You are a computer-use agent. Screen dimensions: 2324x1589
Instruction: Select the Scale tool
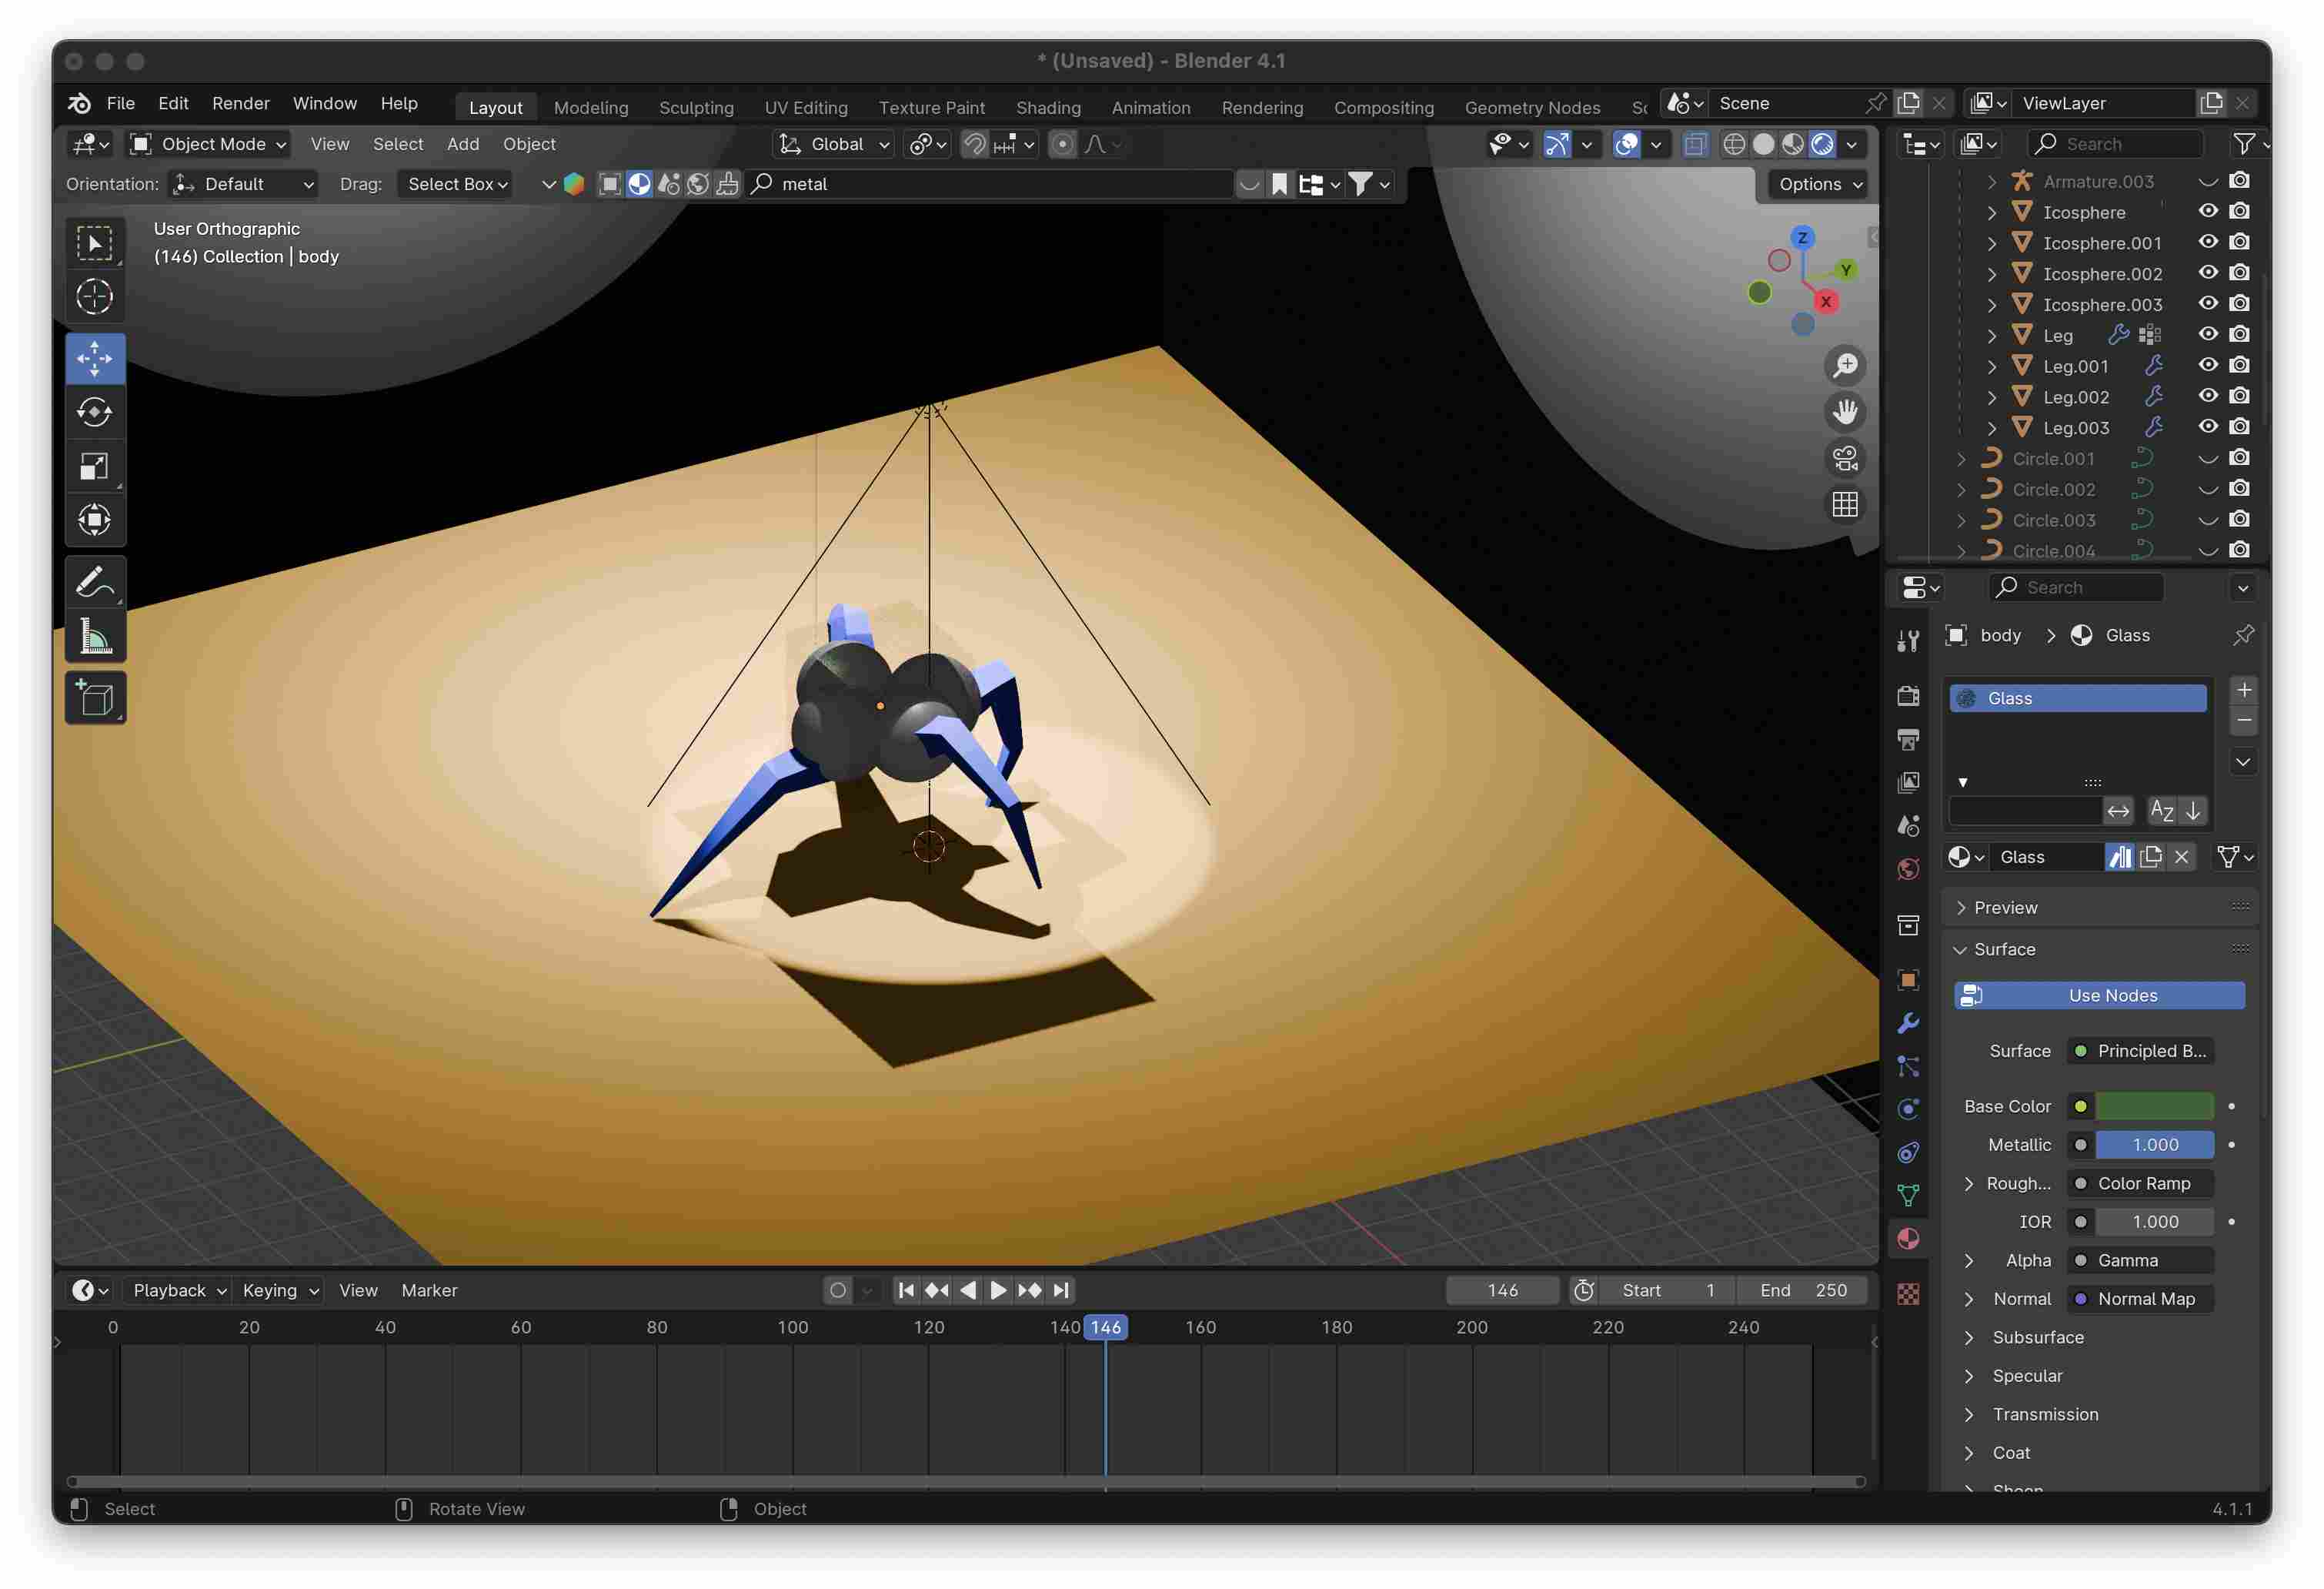pyautogui.click(x=95, y=467)
